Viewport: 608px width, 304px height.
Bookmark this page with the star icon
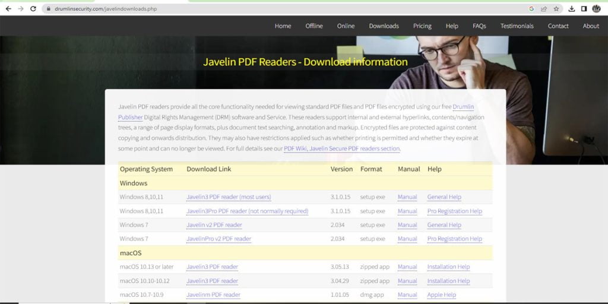[556, 8]
